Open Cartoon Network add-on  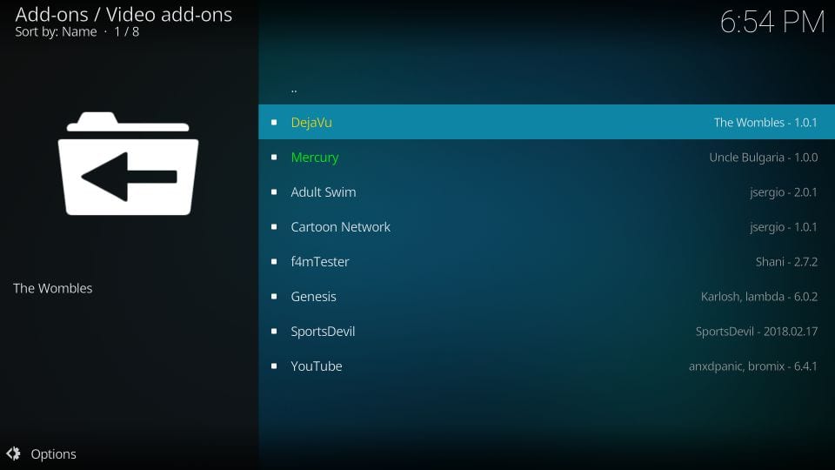point(546,226)
